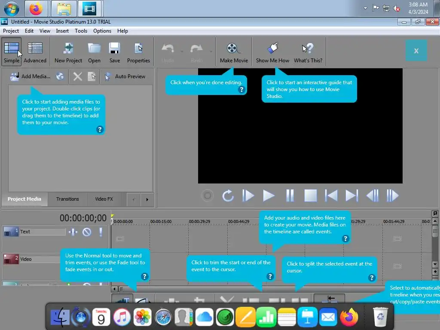Screen dimensions: 440x330
Task: Click Add Media... button
Action: pos(31,76)
